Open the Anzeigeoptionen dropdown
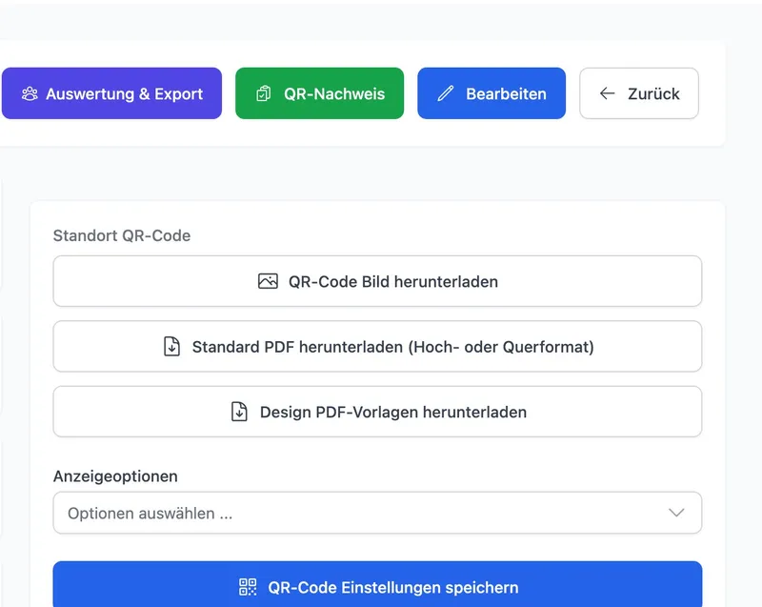Image resolution: width=762 pixels, height=607 pixels. coord(377,513)
